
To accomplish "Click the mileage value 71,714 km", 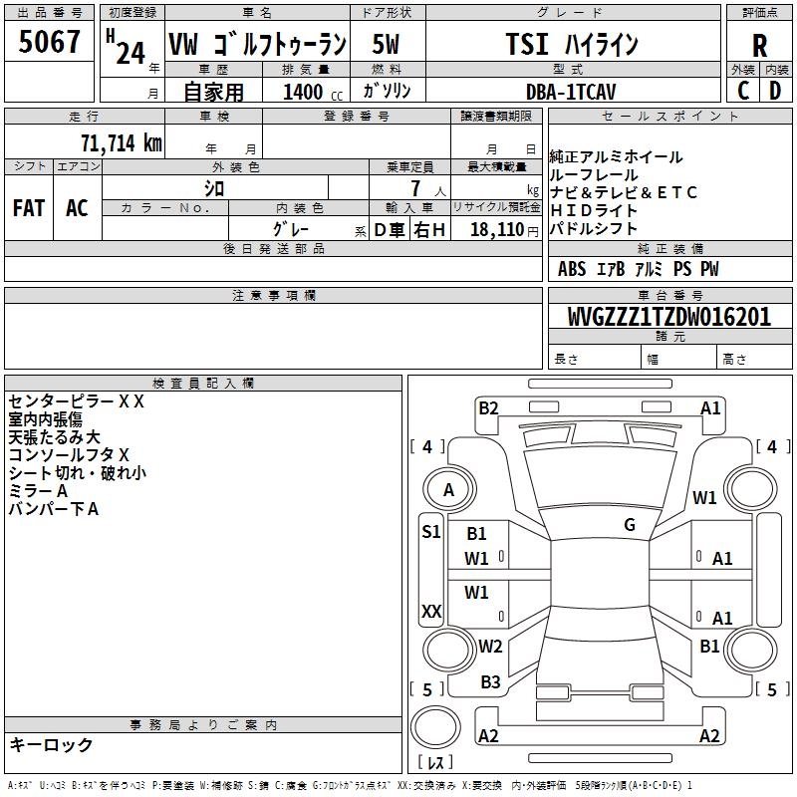I will click(121, 142).
